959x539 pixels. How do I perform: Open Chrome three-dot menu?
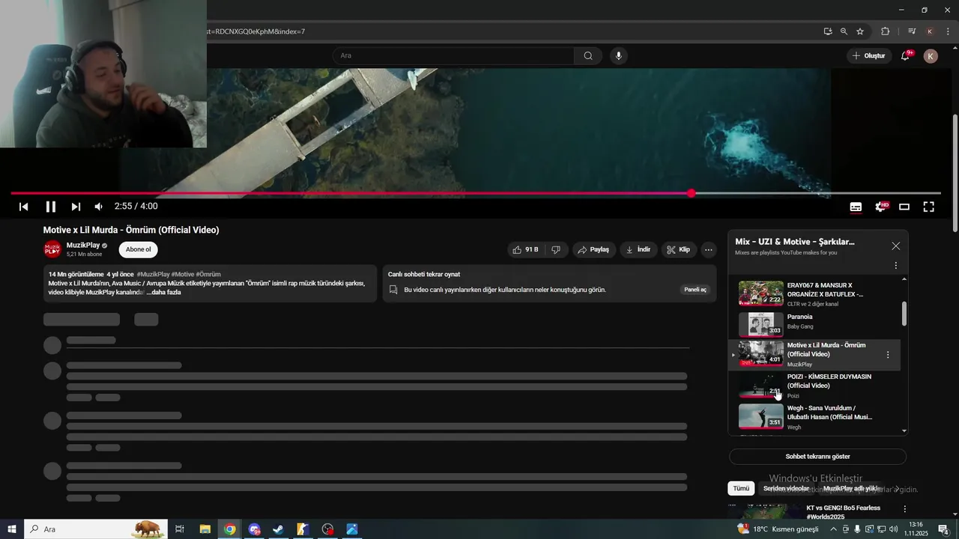948,31
